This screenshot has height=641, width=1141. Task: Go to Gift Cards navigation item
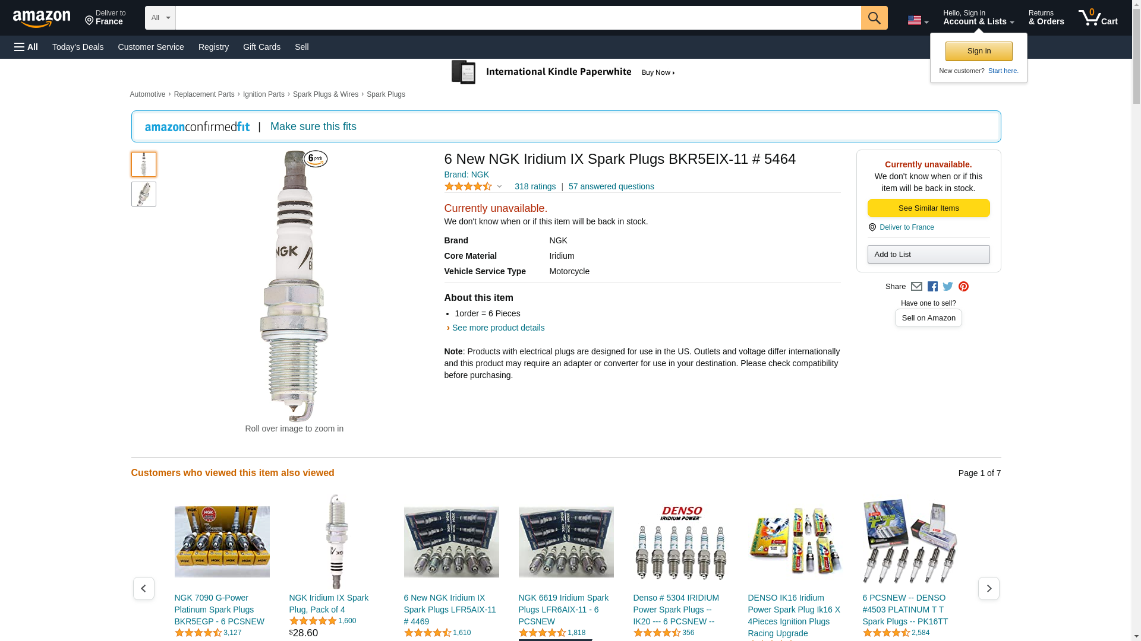tap(261, 47)
